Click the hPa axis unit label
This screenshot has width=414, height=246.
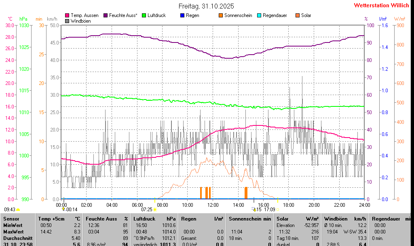(x=23, y=19)
